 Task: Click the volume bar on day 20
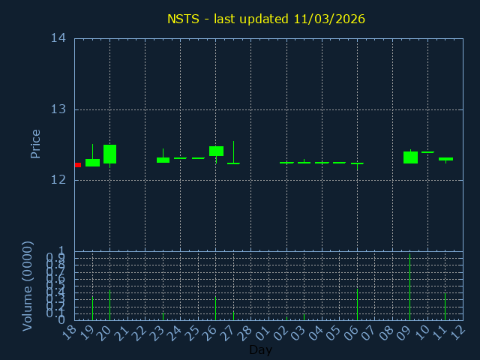tap(109, 304)
